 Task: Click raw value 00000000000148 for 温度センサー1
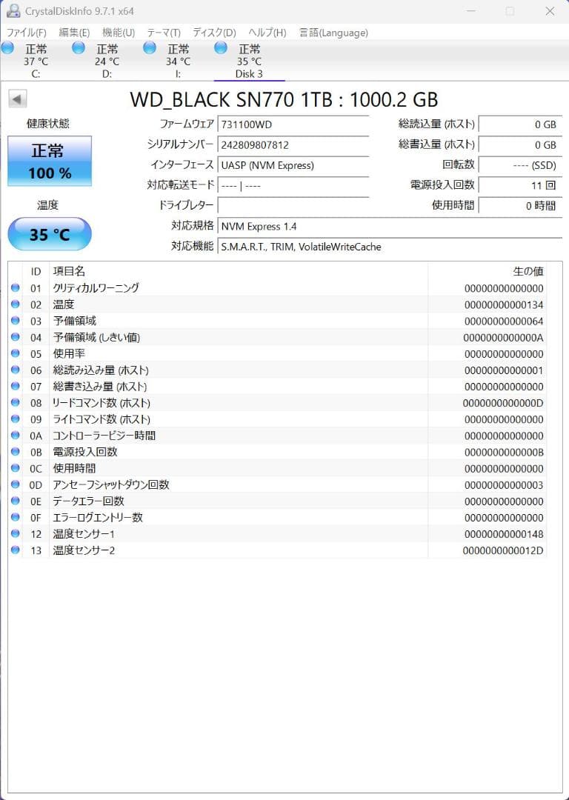click(504, 534)
